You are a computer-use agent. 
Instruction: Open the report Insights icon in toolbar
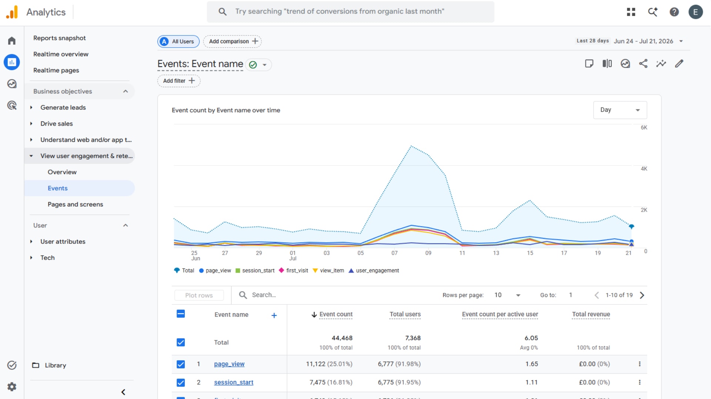625,64
